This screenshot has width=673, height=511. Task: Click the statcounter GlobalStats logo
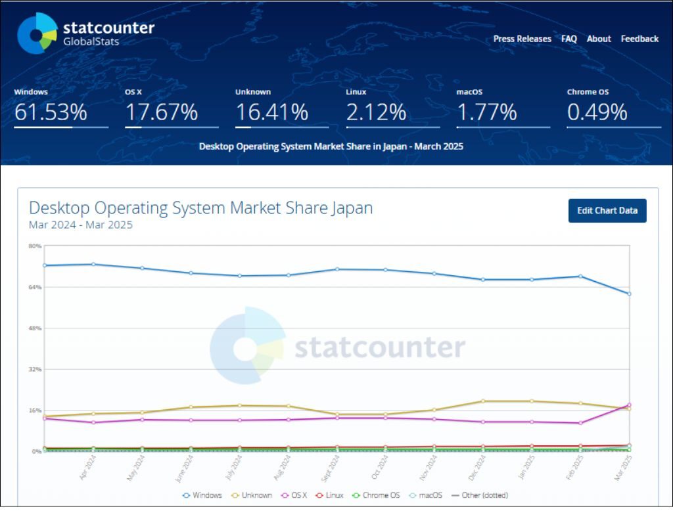[86, 33]
